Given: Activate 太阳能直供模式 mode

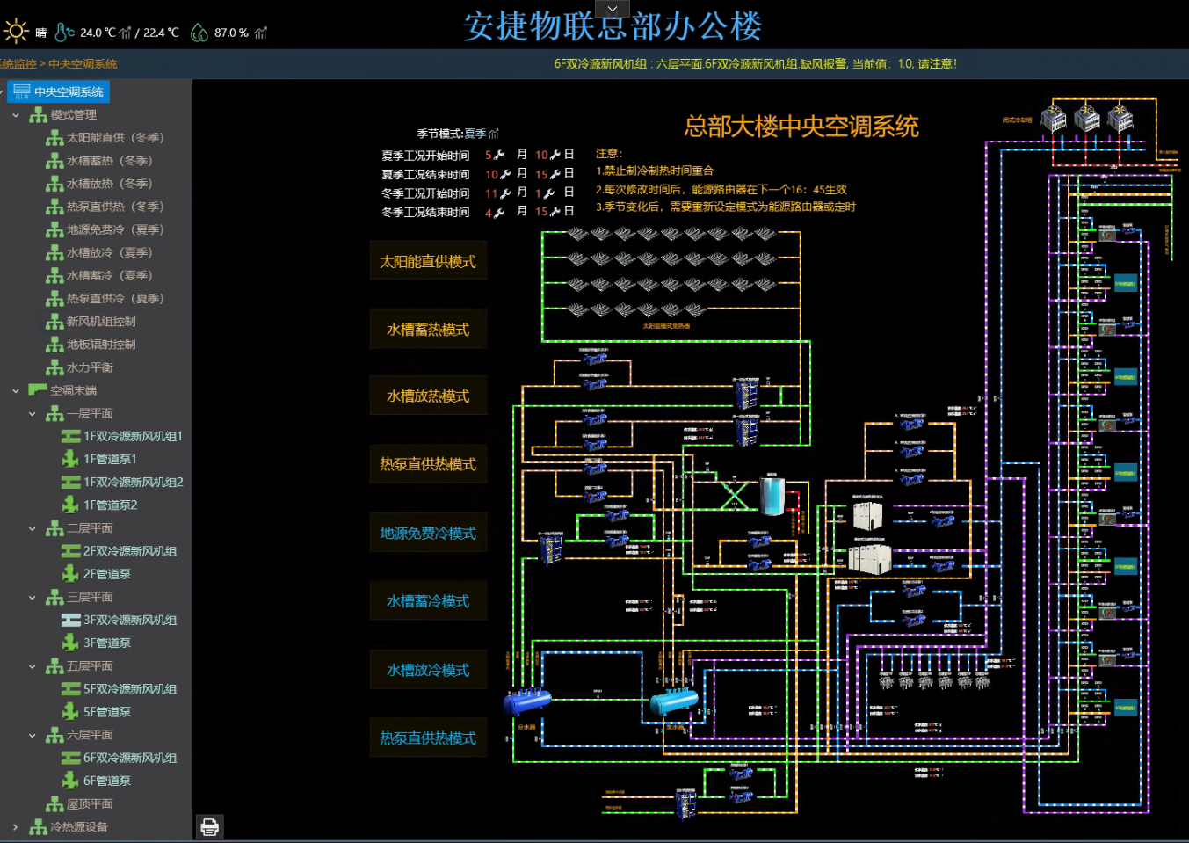Looking at the screenshot, I should tap(428, 261).
